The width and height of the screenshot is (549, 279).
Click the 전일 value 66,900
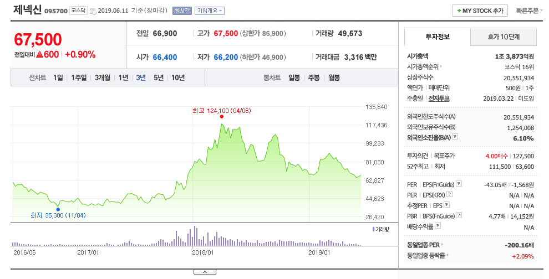(165, 34)
